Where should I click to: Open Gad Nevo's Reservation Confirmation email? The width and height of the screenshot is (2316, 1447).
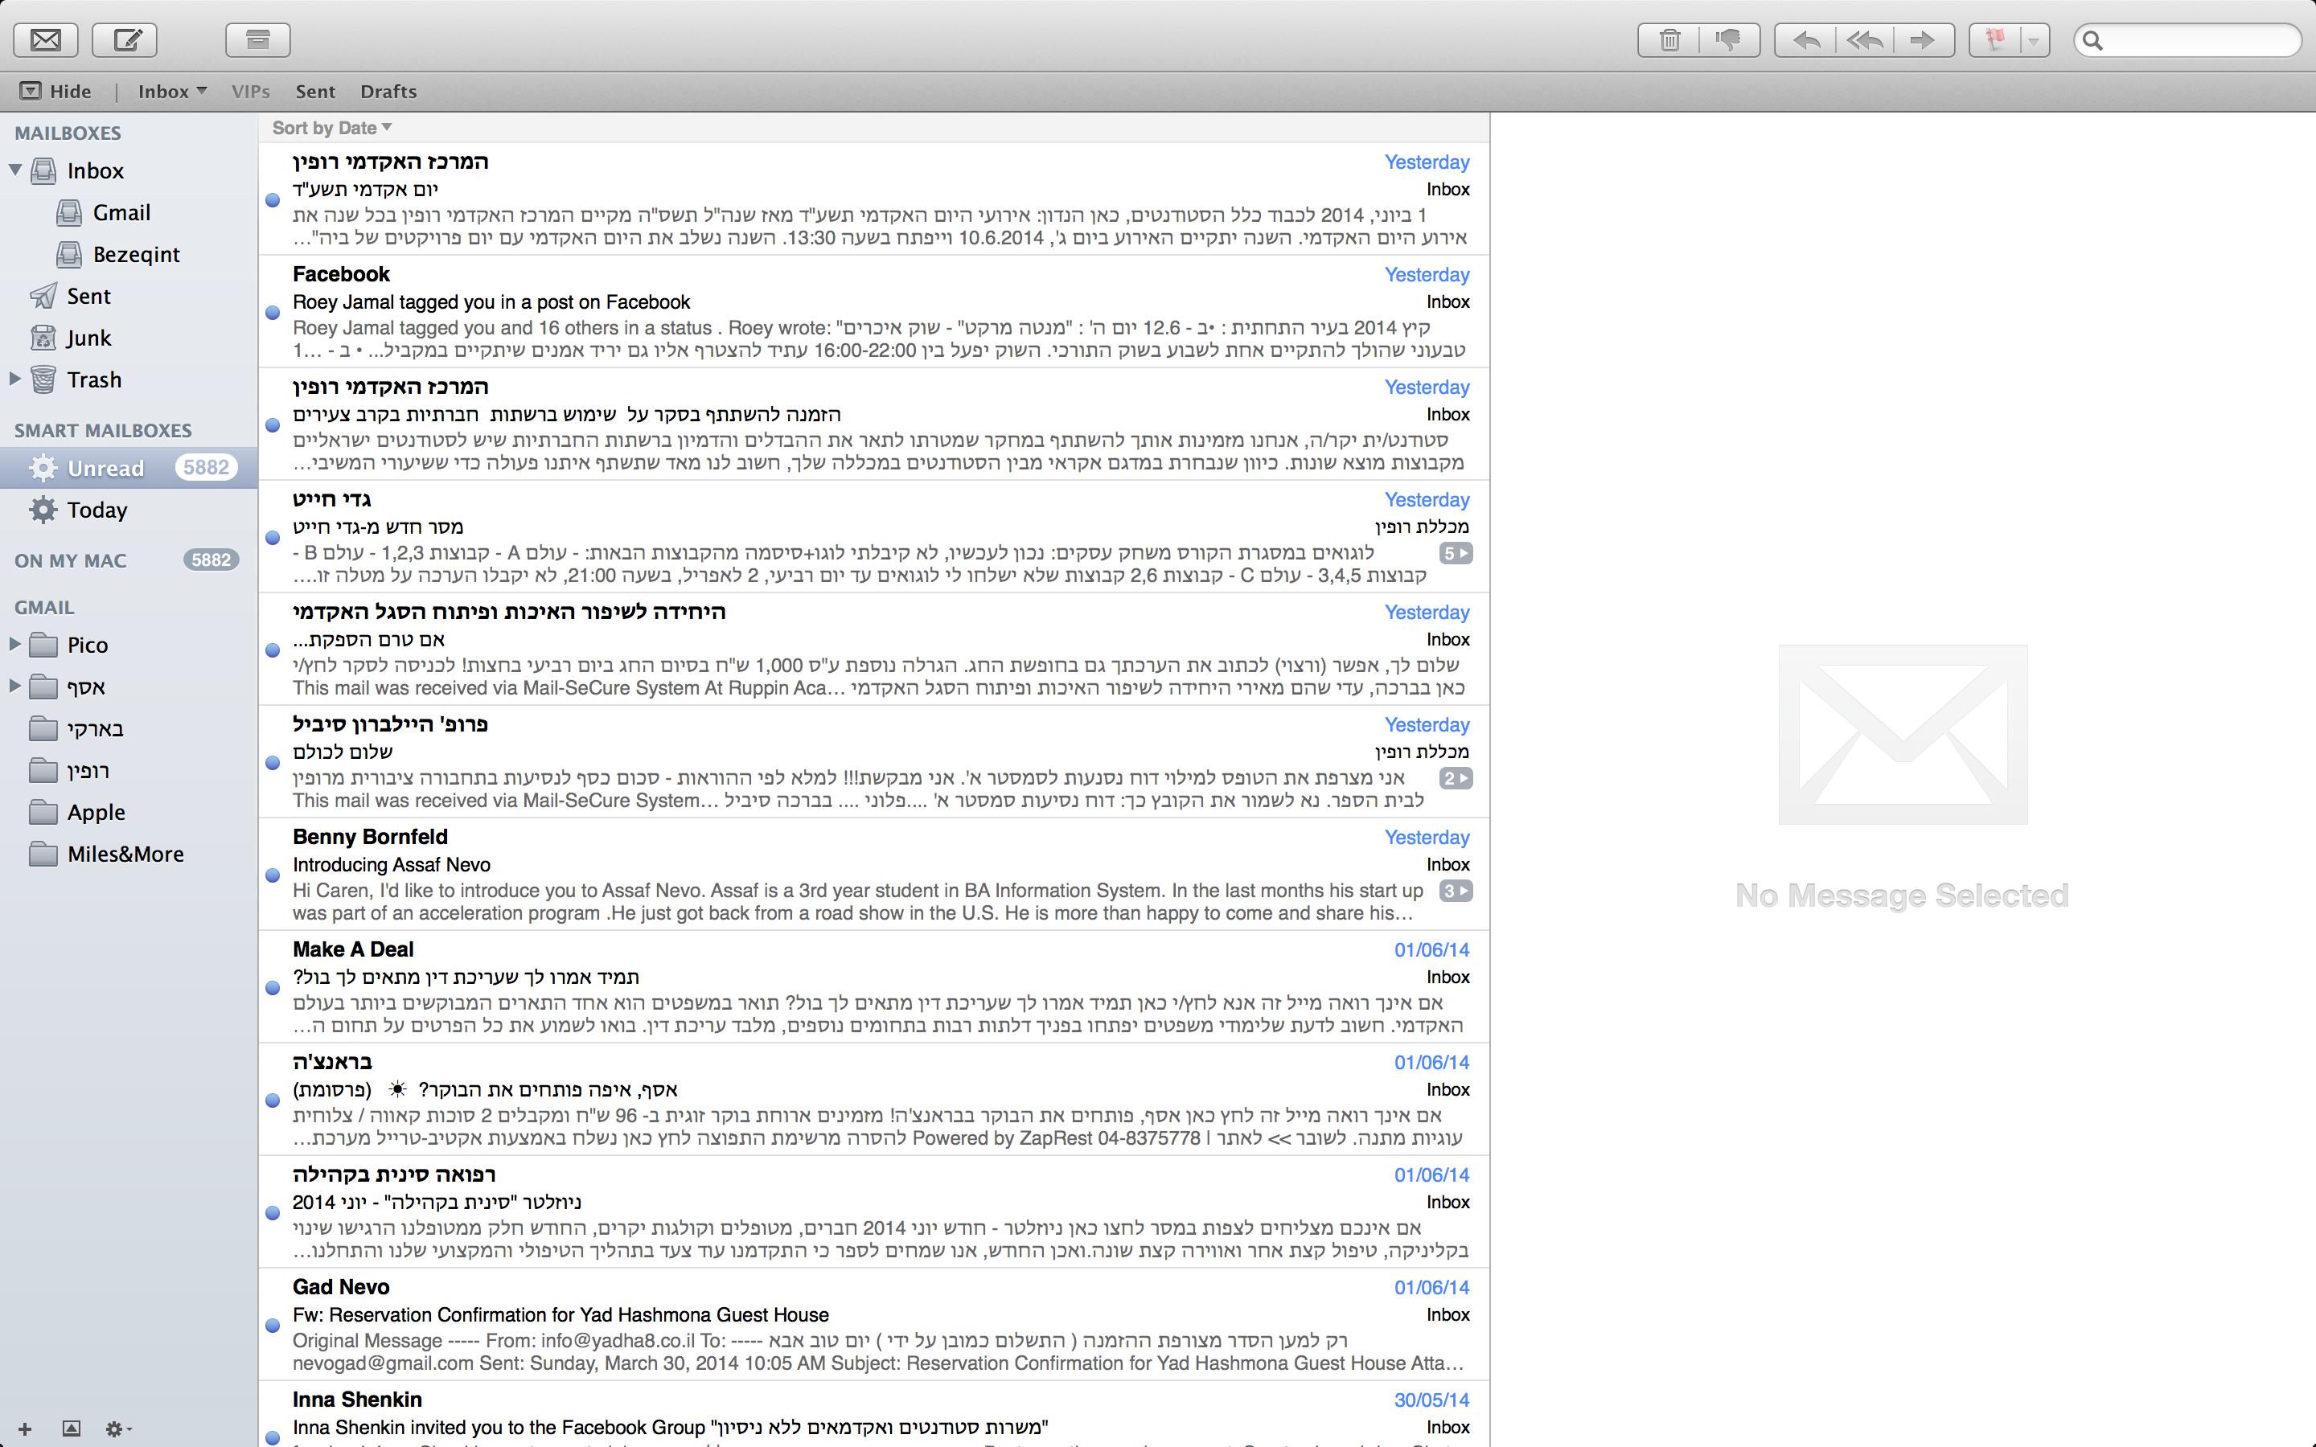pyautogui.click(x=874, y=1325)
